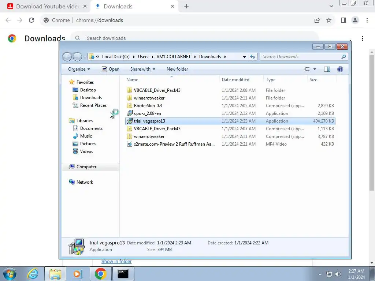Close the Download Youtube video tab
375x281 pixels.
(85, 6)
